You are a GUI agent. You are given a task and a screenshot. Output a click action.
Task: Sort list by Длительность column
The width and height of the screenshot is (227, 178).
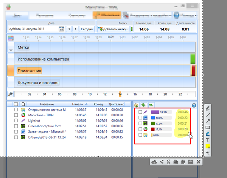(117, 104)
